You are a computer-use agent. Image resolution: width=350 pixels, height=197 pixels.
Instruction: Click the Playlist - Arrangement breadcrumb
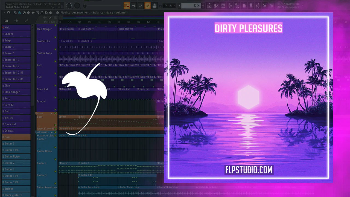75,13
